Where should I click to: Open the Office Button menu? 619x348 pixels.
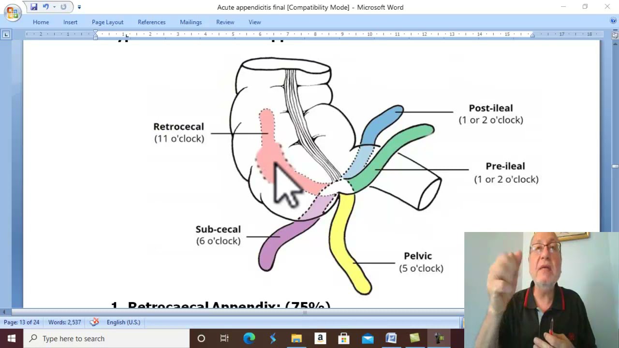13,12
